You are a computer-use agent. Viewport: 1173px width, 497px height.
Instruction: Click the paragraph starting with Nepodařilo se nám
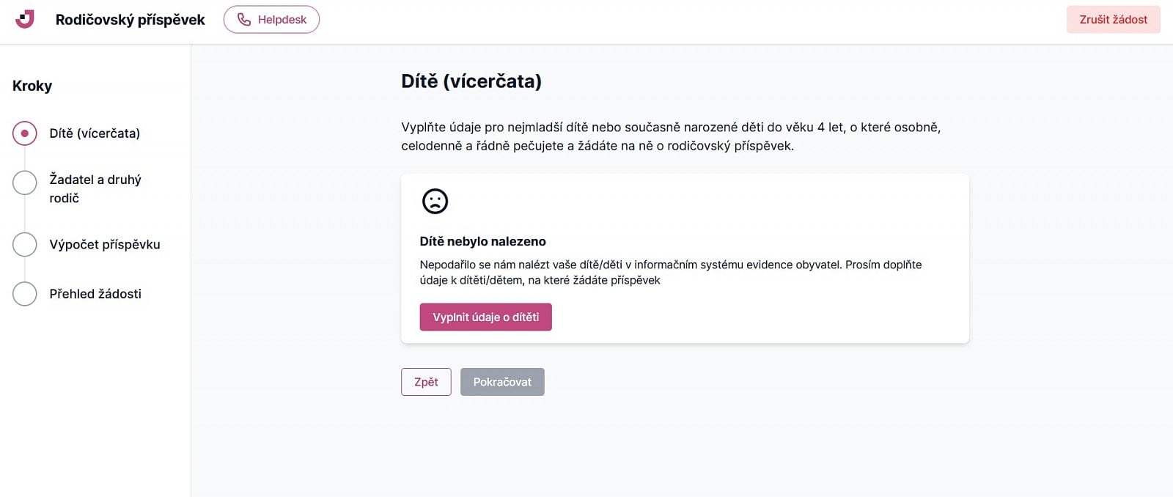point(671,272)
